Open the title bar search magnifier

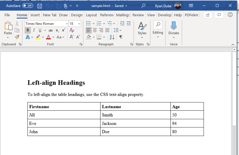pyautogui.click(x=143, y=6)
